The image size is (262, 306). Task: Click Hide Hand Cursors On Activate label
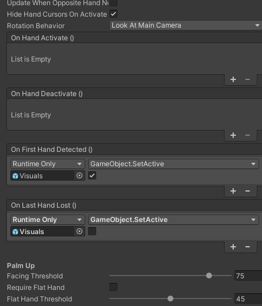tap(57, 14)
